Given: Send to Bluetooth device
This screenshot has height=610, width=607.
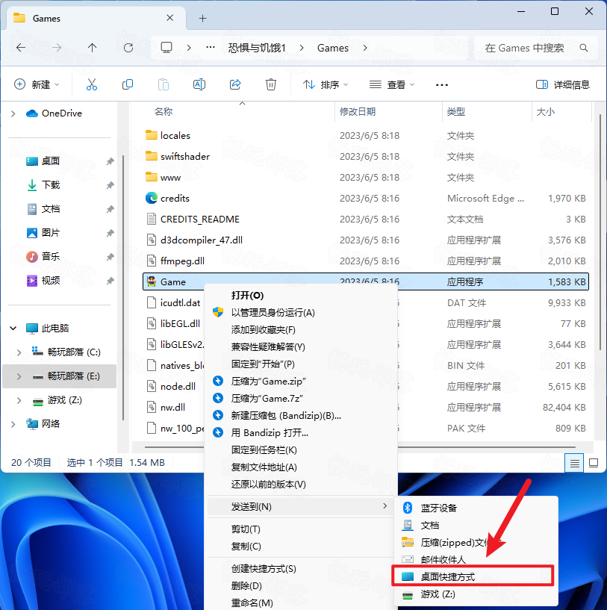Looking at the screenshot, I should coord(476,508).
